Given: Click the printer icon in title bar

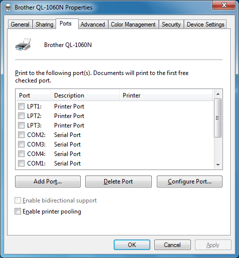Looking at the screenshot, I should pyautogui.click(x=8, y=7).
